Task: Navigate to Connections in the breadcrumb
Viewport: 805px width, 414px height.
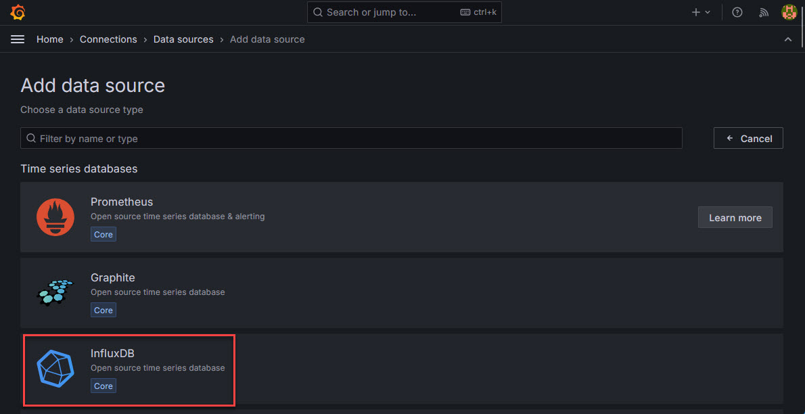Action: (x=108, y=39)
